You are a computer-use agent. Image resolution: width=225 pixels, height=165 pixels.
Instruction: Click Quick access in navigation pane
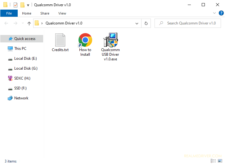click(22, 39)
